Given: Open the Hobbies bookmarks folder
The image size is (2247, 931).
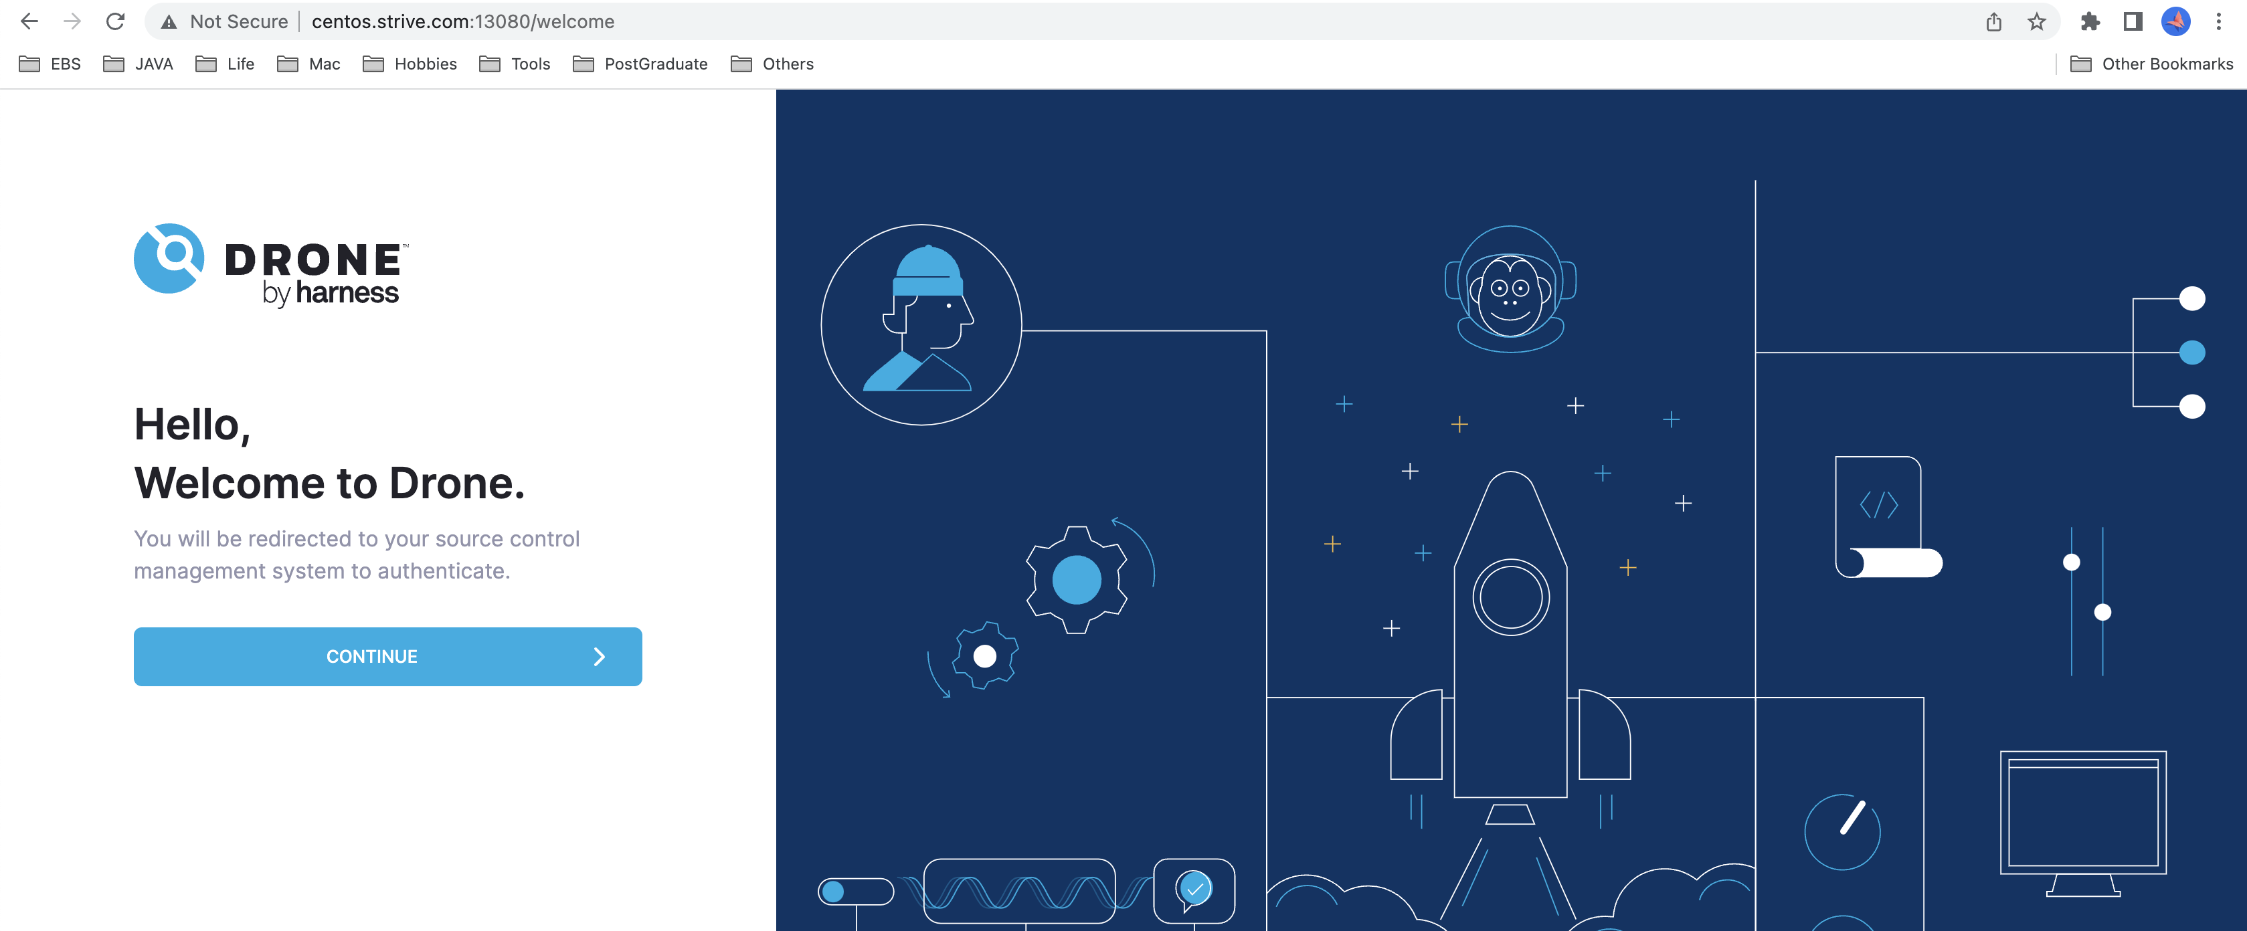Looking at the screenshot, I should tap(410, 64).
